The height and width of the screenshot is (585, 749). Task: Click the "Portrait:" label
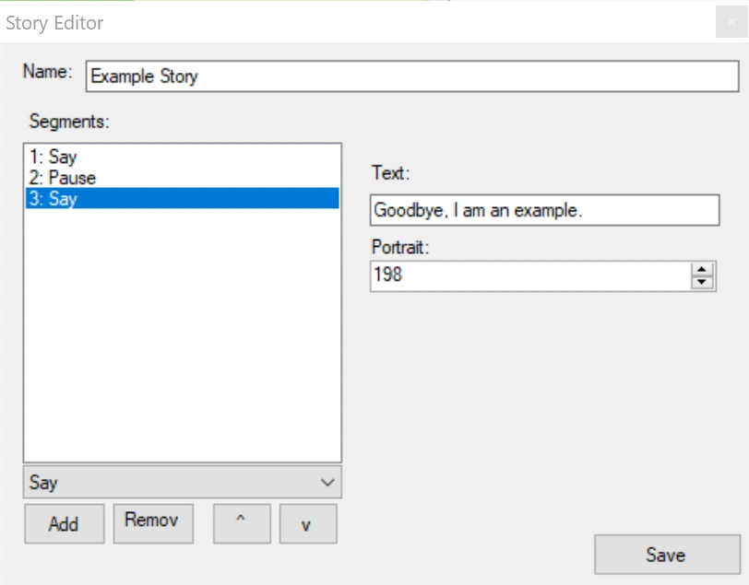(x=401, y=247)
